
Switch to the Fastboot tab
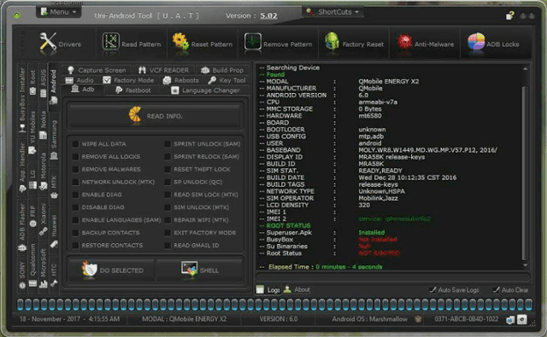133,90
